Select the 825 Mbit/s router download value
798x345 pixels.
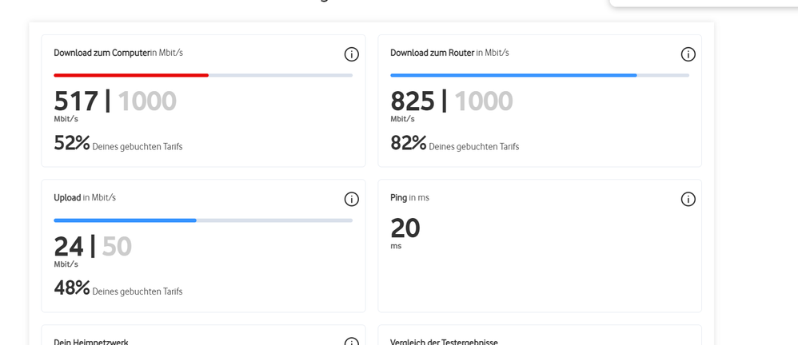(413, 101)
